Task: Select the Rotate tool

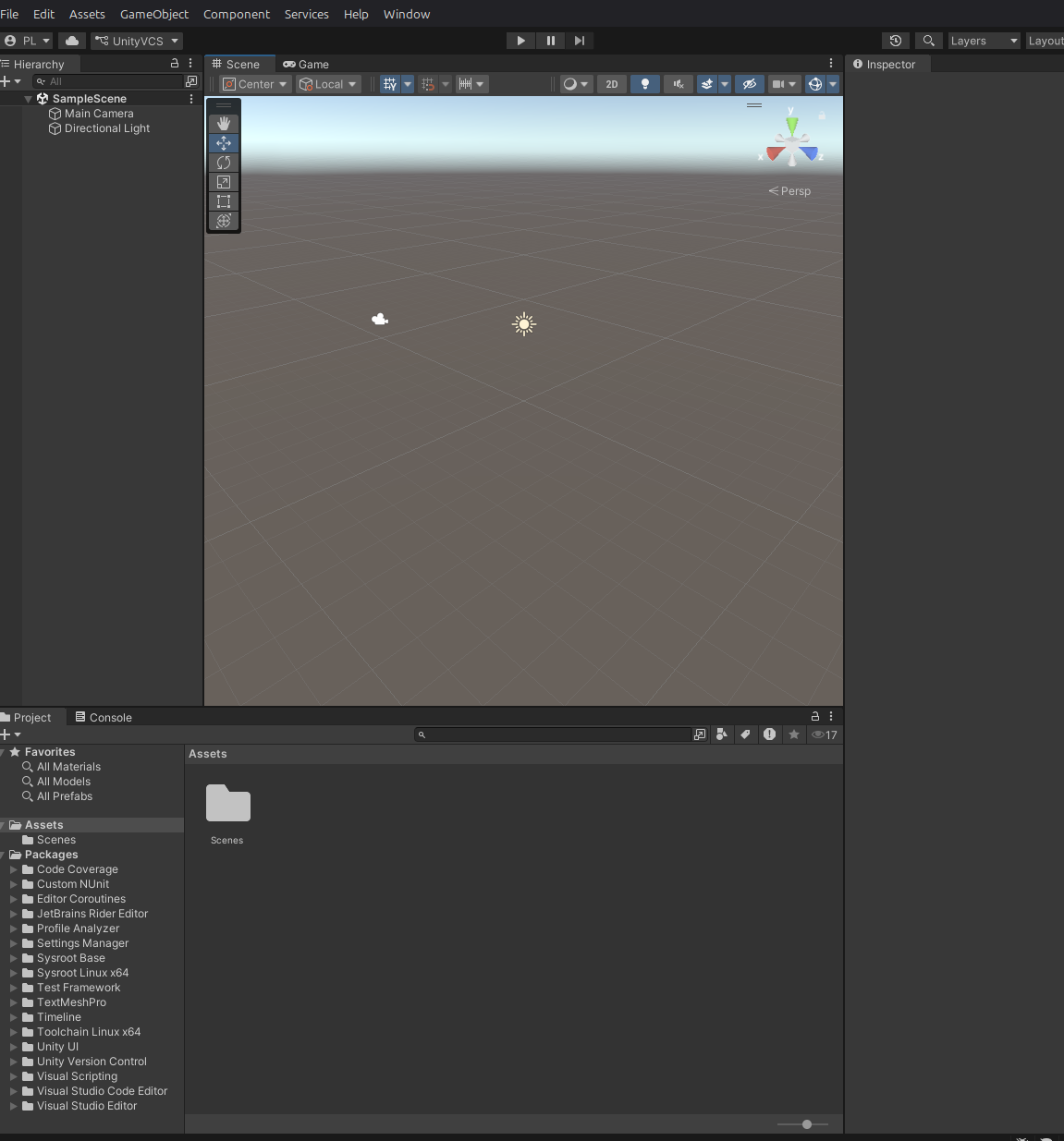Action: 224,163
